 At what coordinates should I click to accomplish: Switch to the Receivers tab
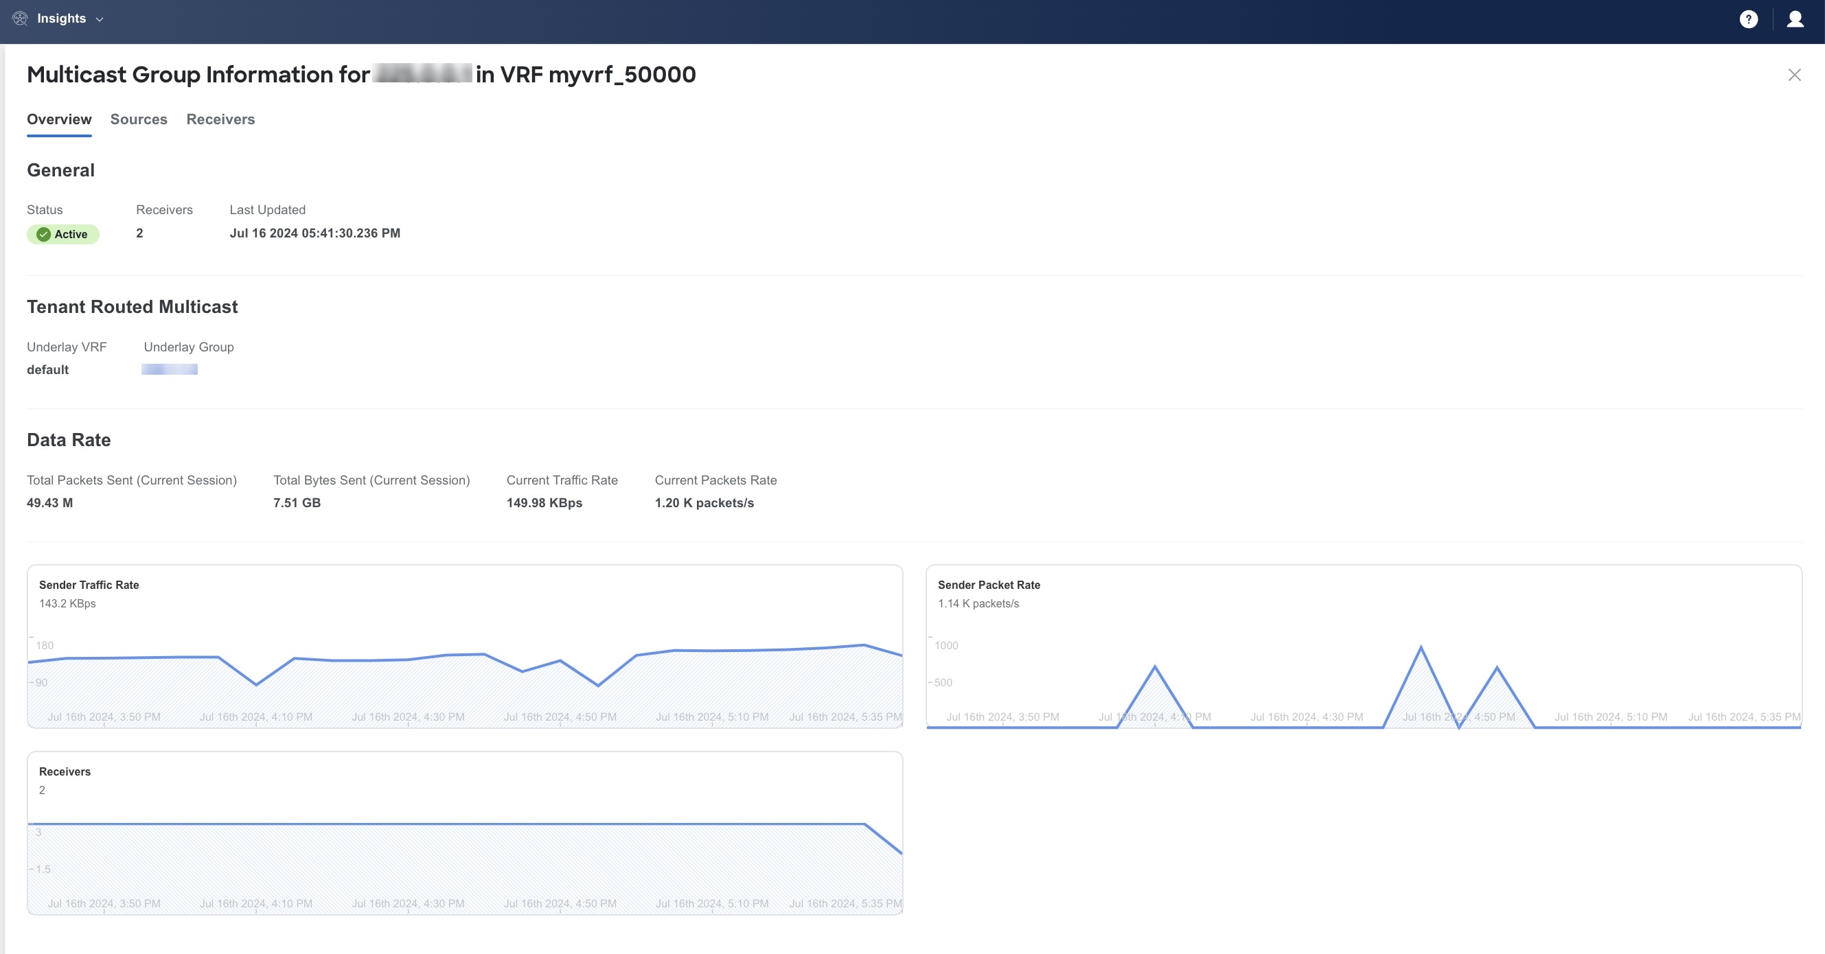point(220,119)
